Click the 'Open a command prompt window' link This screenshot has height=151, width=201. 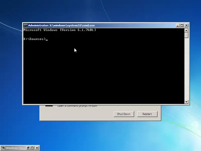click(77, 106)
